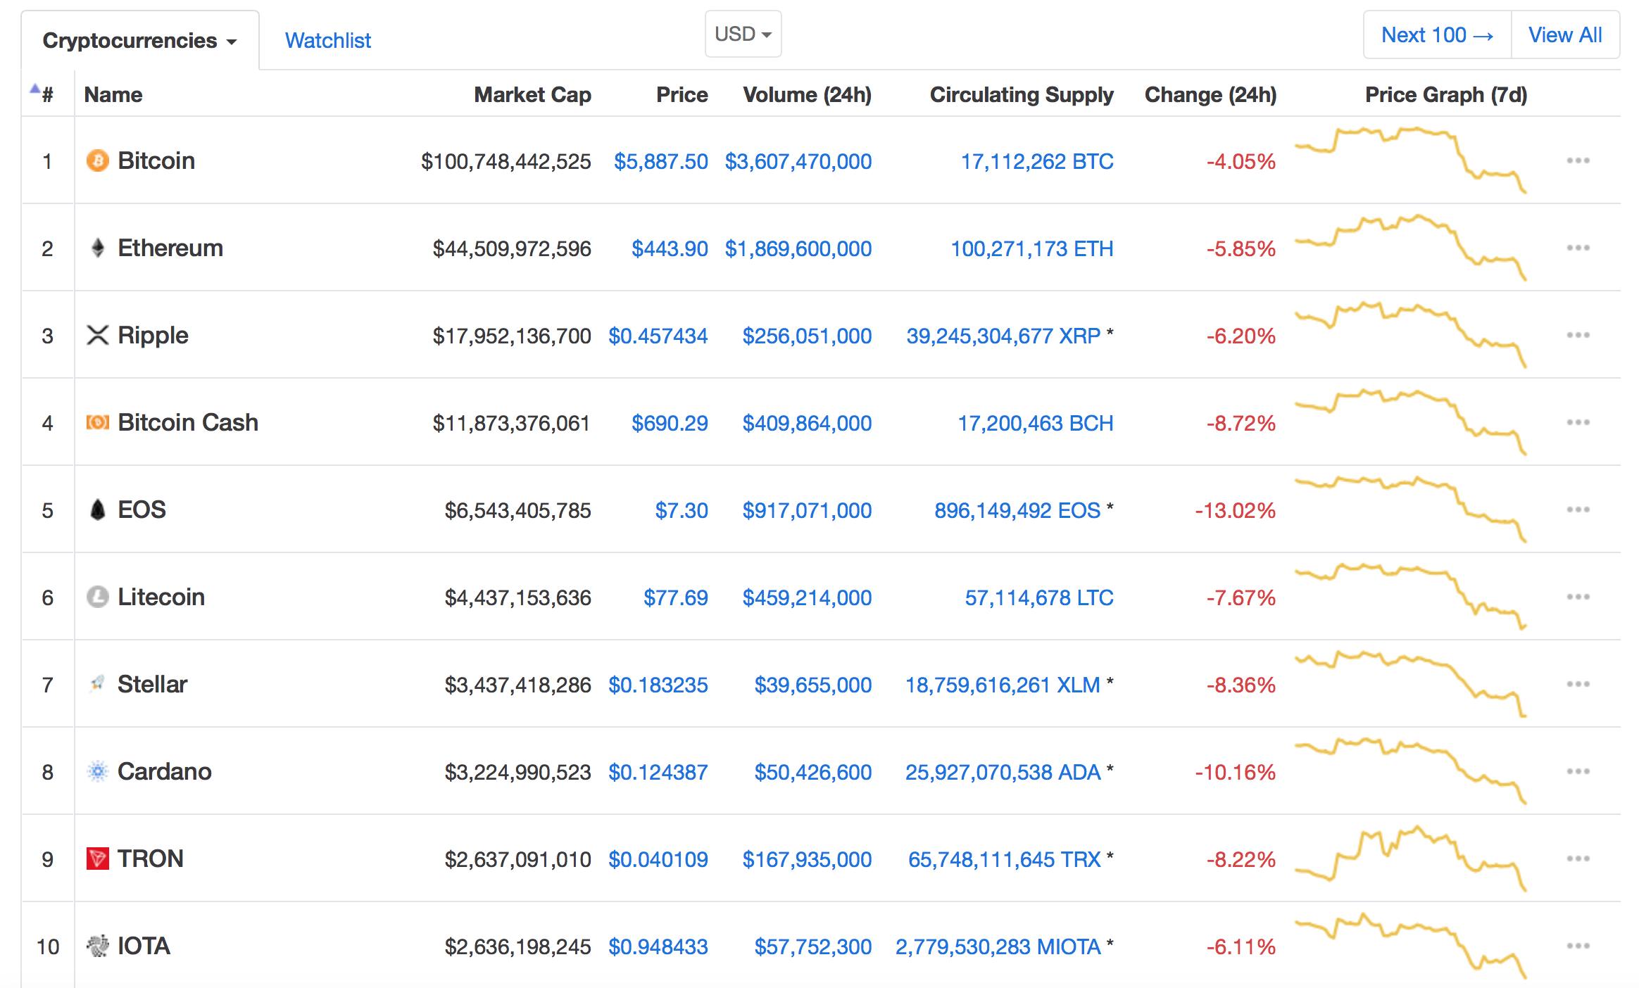Image resolution: width=1639 pixels, height=988 pixels.
Task: Open the TRON name link
Action: point(151,859)
